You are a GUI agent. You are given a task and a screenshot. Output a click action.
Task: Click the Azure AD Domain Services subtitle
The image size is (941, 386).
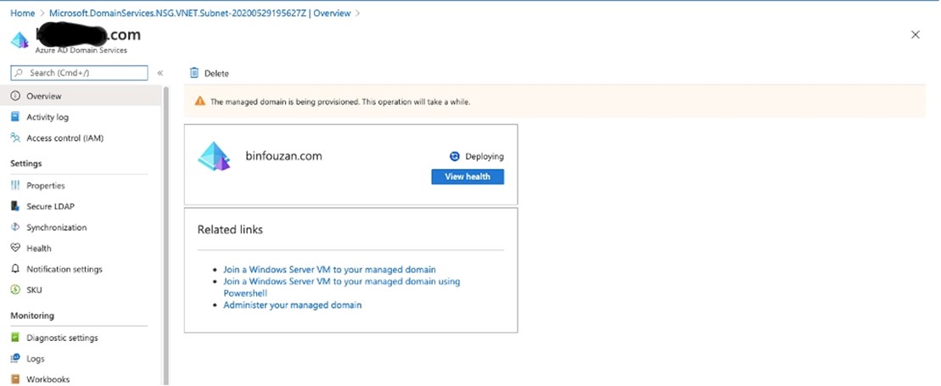tap(81, 50)
